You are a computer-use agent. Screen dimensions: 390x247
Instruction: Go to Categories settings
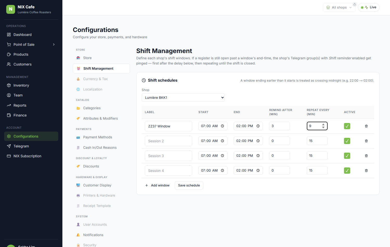pos(101,108)
